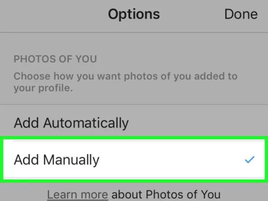Tap the 'Choose how you want photos' description line
Screen dimensions: 268x201
click(x=126, y=76)
